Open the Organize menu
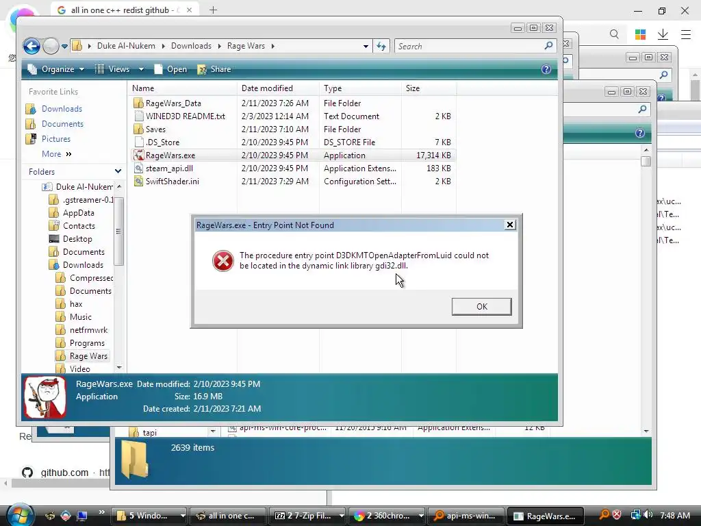This screenshot has height=526, width=701. (55, 69)
